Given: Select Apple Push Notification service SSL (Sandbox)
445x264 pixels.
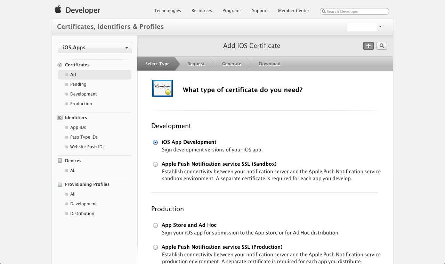Looking at the screenshot, I should pyautogui.click(x=155, y=164).
